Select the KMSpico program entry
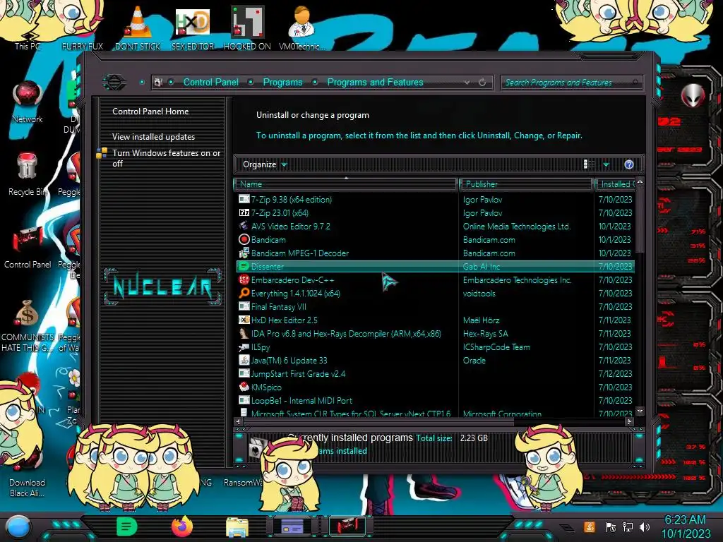The width and height of the screenshot is (723, 542). point(435,387)
